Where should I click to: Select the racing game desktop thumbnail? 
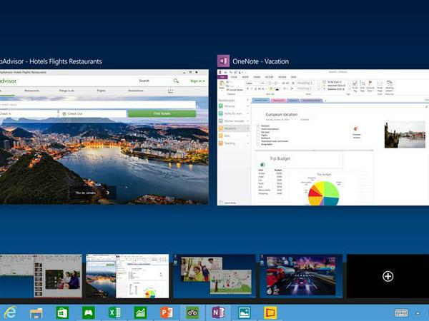click(x=301, y=276)
